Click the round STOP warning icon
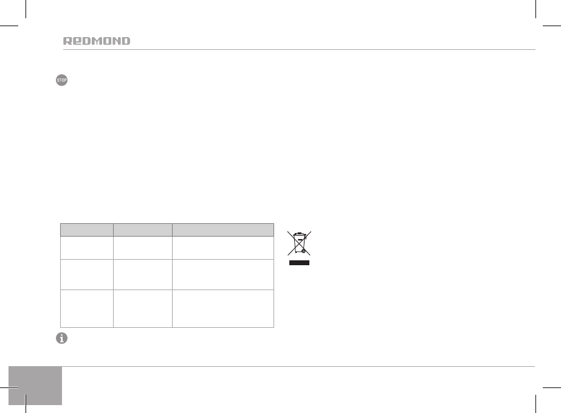561x413 pixels. pos(61,80)
